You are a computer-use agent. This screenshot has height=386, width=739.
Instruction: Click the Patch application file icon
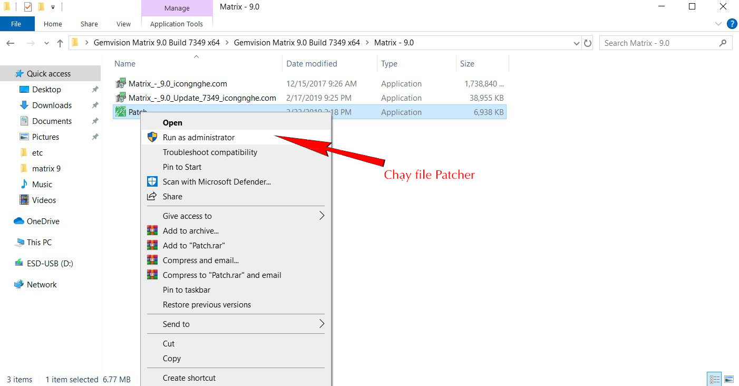tap(121, 112)
